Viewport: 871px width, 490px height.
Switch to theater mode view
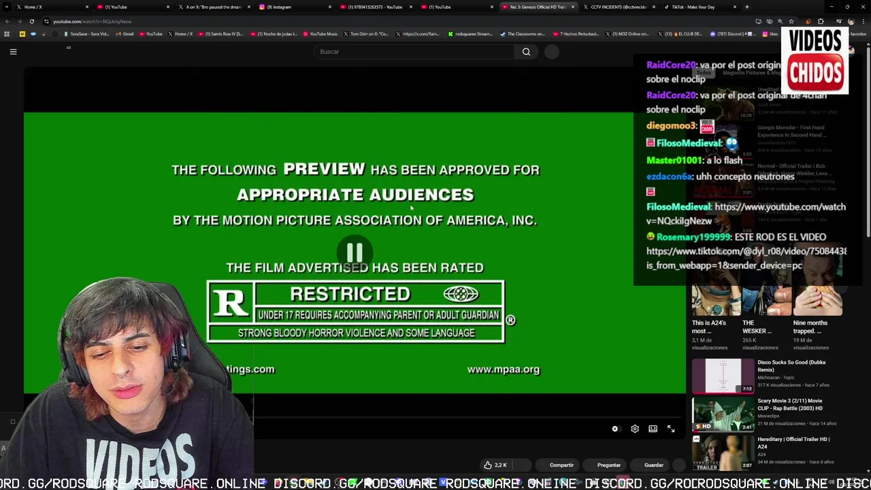pyautogui.click(x=653, y=429)
